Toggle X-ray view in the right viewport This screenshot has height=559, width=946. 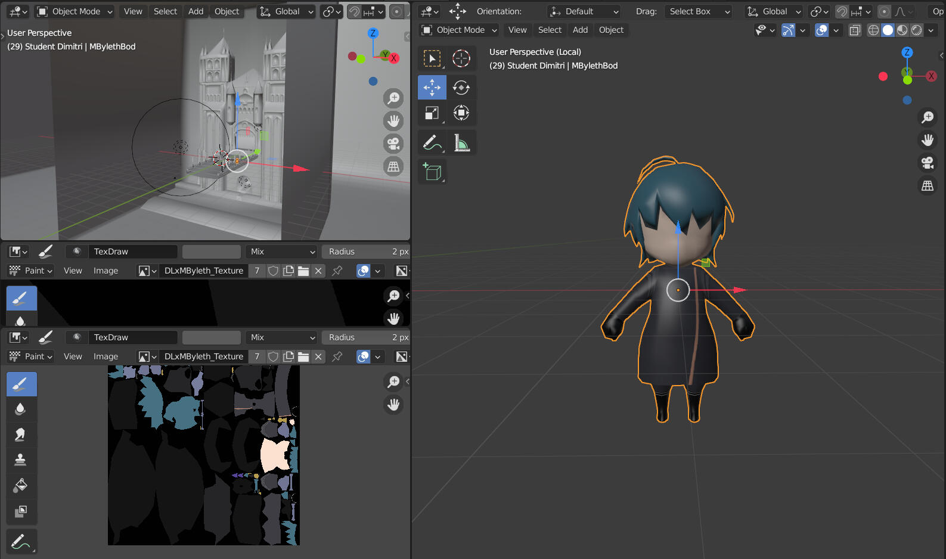pyautogui.click(x=855, y=30)
